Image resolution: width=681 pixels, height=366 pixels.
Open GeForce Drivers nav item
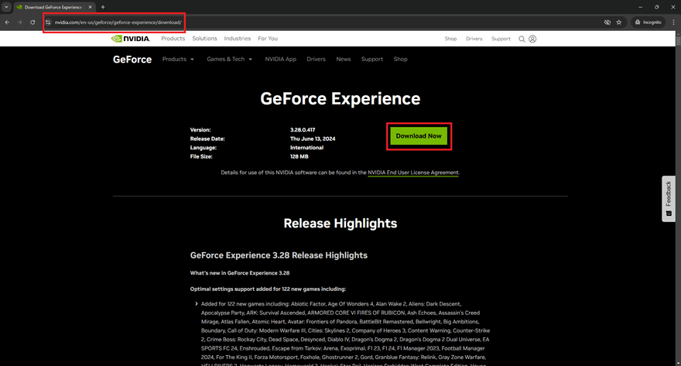coord(317,59)
